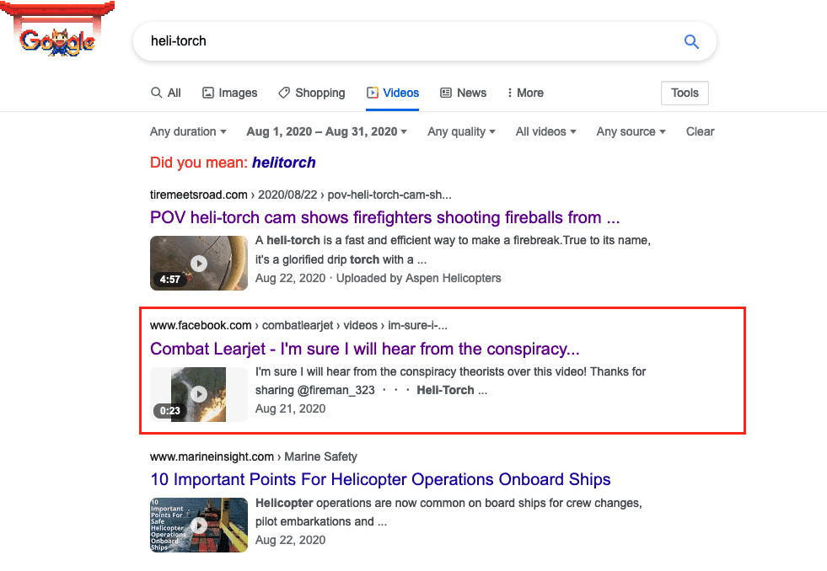Open the More menu
This screenshot has width=827, height=571.
click(525, 93)
